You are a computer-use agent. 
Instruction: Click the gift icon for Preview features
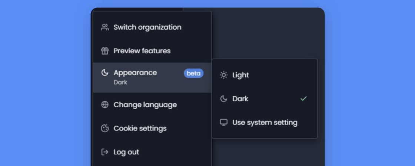point(105,51)
